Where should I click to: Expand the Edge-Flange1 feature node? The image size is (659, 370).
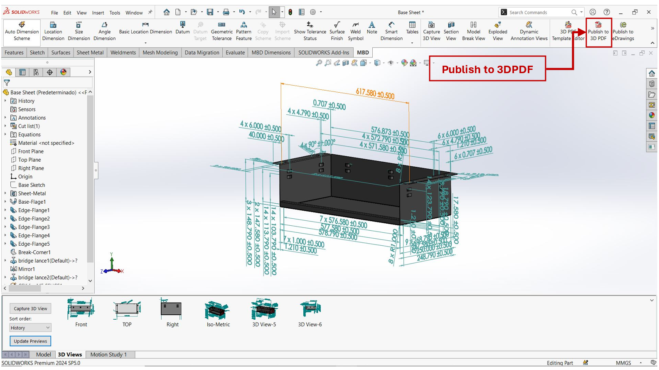pyautogui.click(x=5, y=210)
